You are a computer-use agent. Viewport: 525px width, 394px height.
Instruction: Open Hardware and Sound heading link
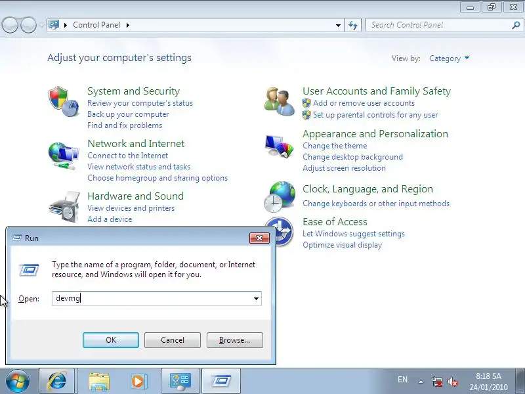point(136,196)
